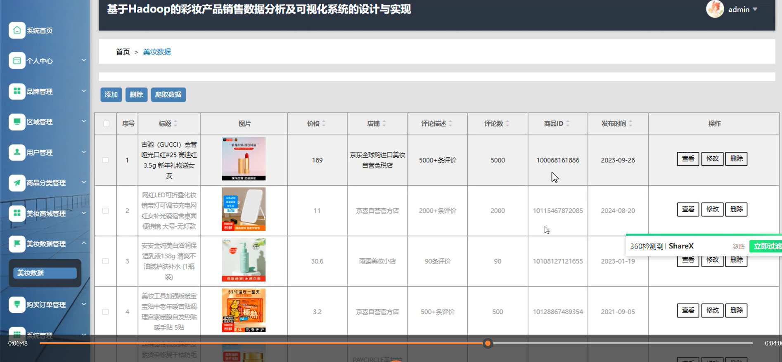The height and width of the screenshot is (362, 782).
Task: Click 删除 for the 暖宝宝贴 row 4
Action: [x=737, y=310]
